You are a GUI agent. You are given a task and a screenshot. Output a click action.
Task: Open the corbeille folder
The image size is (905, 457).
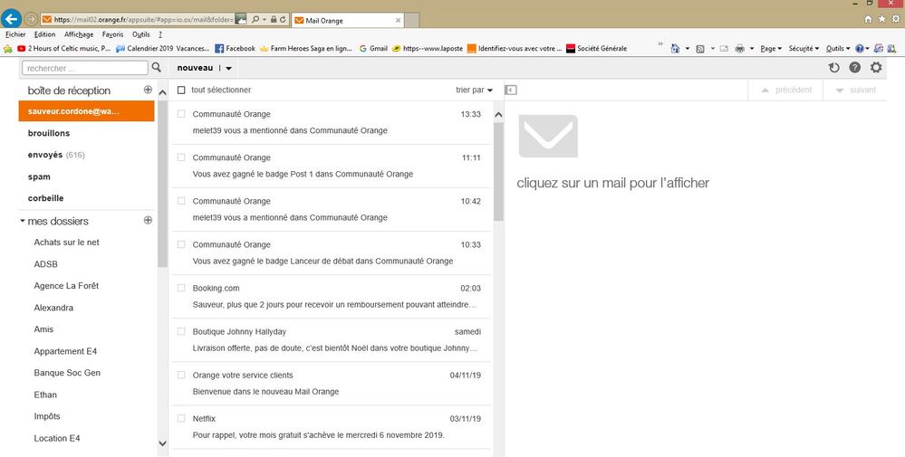[x=45, y=198]
